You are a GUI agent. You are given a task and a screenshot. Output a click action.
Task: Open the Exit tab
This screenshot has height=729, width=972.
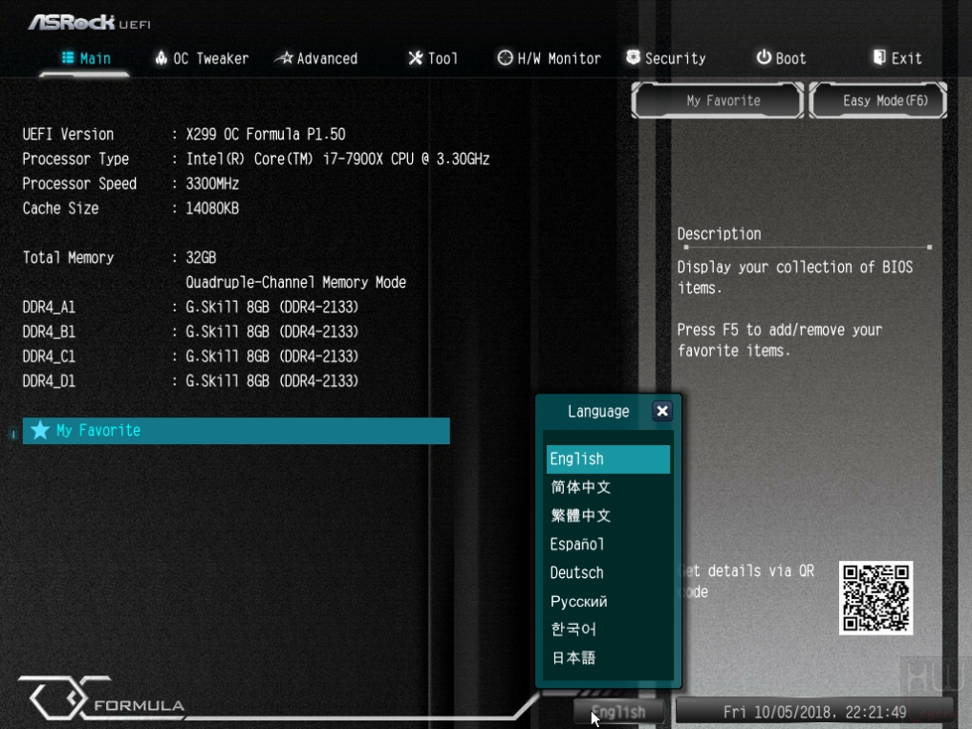pyautogui.click(x=897, y=58)
